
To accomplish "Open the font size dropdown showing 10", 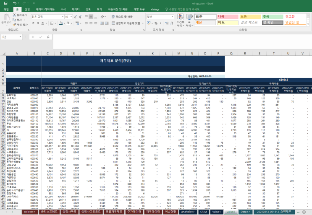I will (x=71, y=17).
